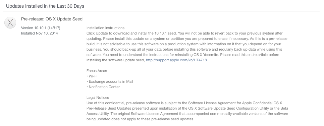Select the Notification Center bullet
Image resolution: width=324 pixels, height=126 pixels.
[103, 87]
